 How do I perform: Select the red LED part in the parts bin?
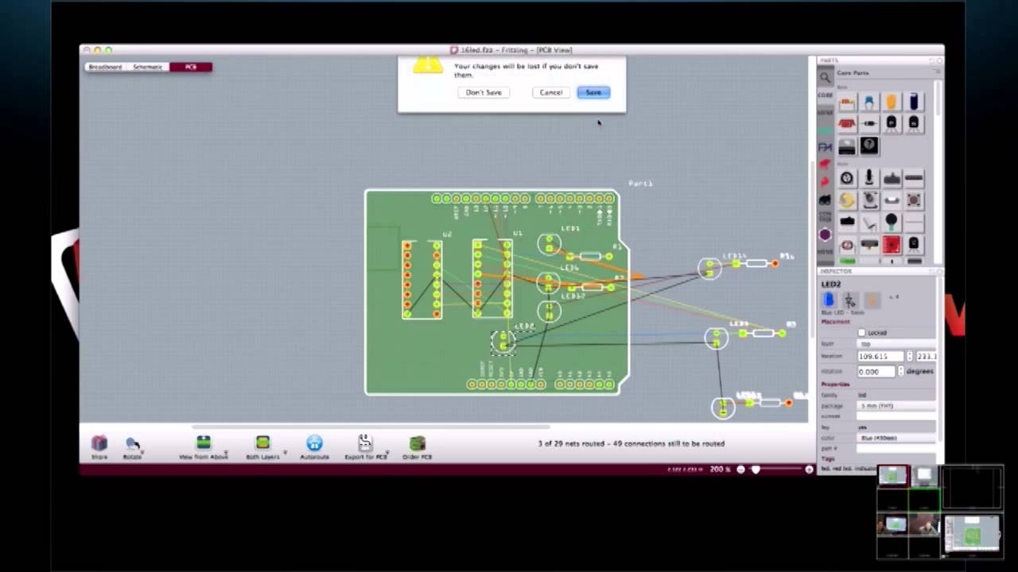890,245
